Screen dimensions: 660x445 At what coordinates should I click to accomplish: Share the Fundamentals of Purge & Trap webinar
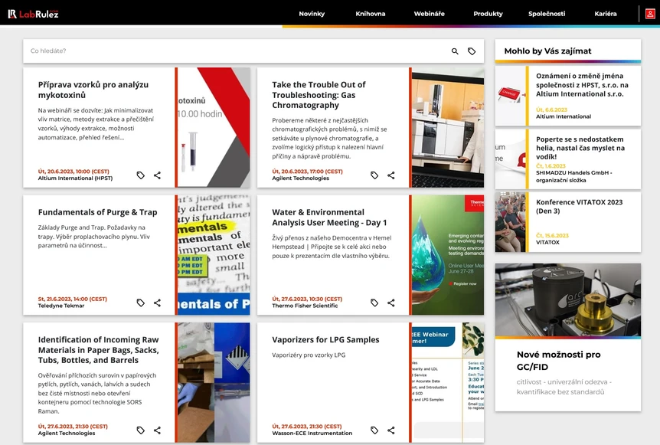(x=158, y=303)
